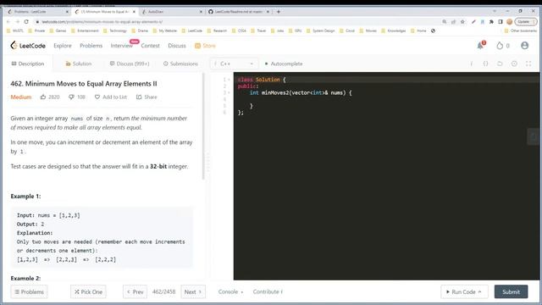Click the Store cart icon in navigation
The height and width of the screenshot is (305, 542).
[x=197, y=46]
